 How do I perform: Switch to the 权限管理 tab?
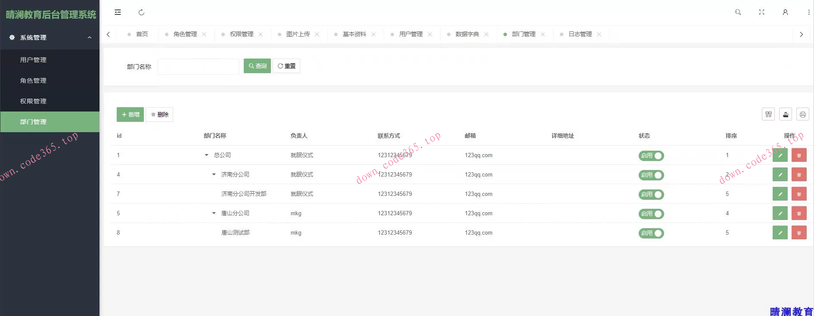pyautogui.click(x=242, y=34)
